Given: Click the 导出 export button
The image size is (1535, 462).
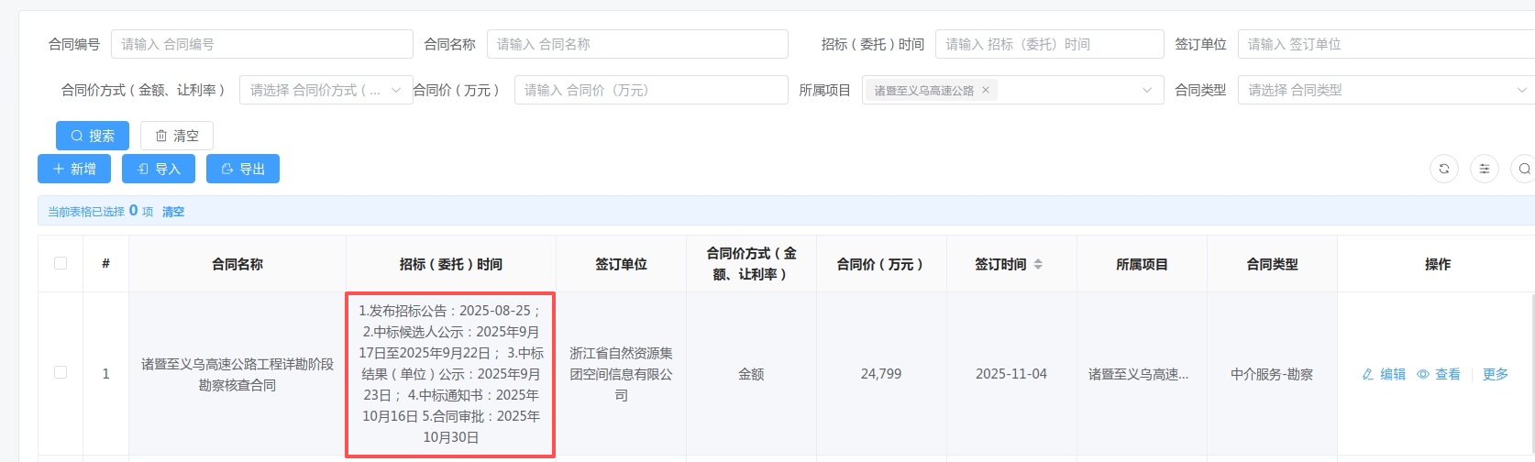Looking at the screenshot, I should coord(243,169).
